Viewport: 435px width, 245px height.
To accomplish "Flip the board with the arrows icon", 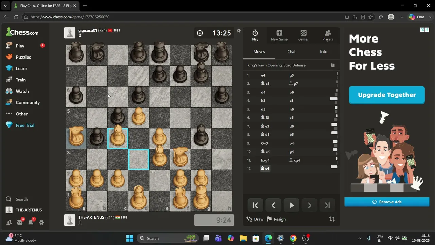I will pos(332,219).
